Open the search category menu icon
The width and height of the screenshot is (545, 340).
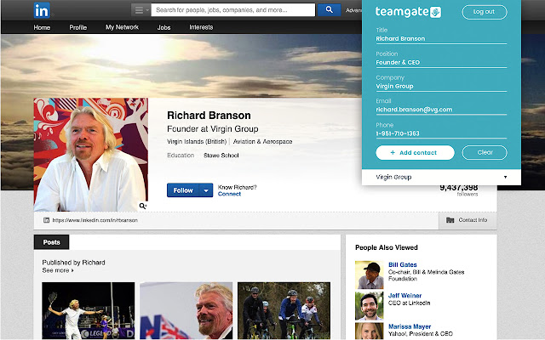(x=141, y=10)
